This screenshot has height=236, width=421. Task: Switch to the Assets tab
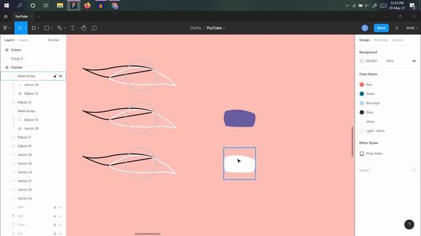coord(24,40)
